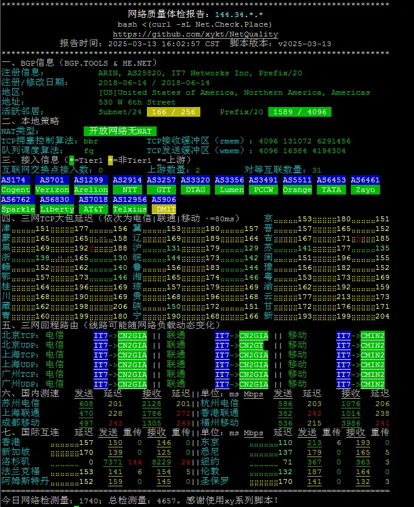Image resolution: width=414 pixels, height=507 pixels.
Task: Select 香港联通 send speed 382
Action: pos(285,413)
